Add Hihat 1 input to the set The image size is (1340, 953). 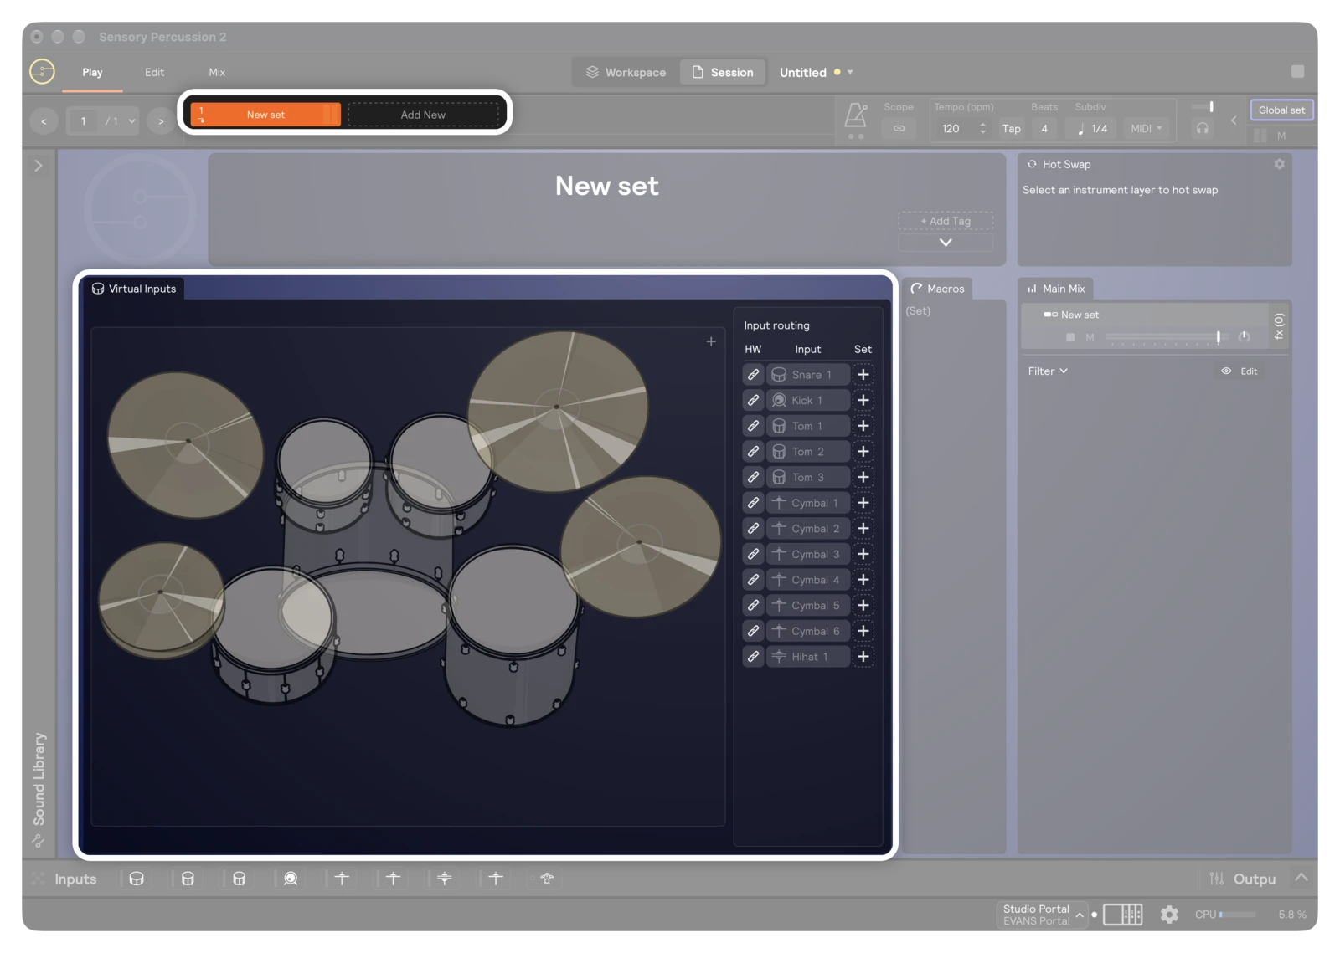click(x=863, y=657)
